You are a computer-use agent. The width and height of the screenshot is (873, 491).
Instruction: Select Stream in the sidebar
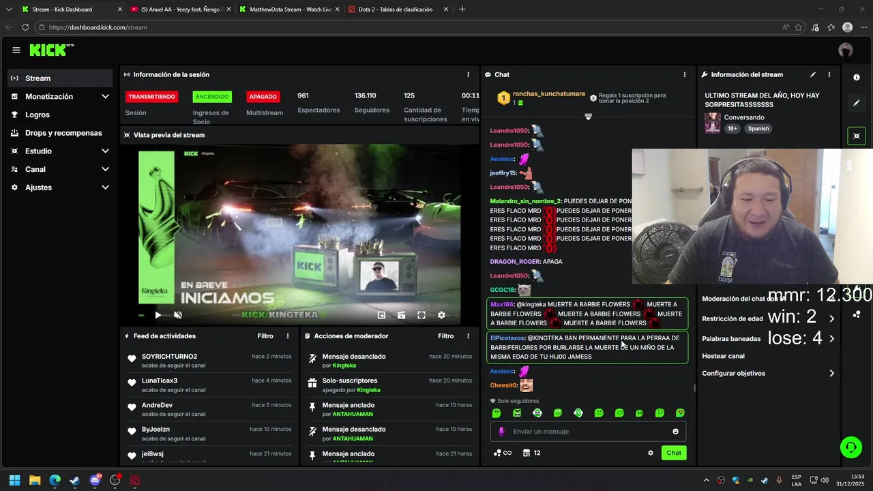click(61, 78)
